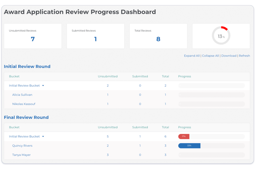This screenshot has height=169, width=255.
Task: Open reviewer Quincy Rivers
Action: click(x=22, y=146)
